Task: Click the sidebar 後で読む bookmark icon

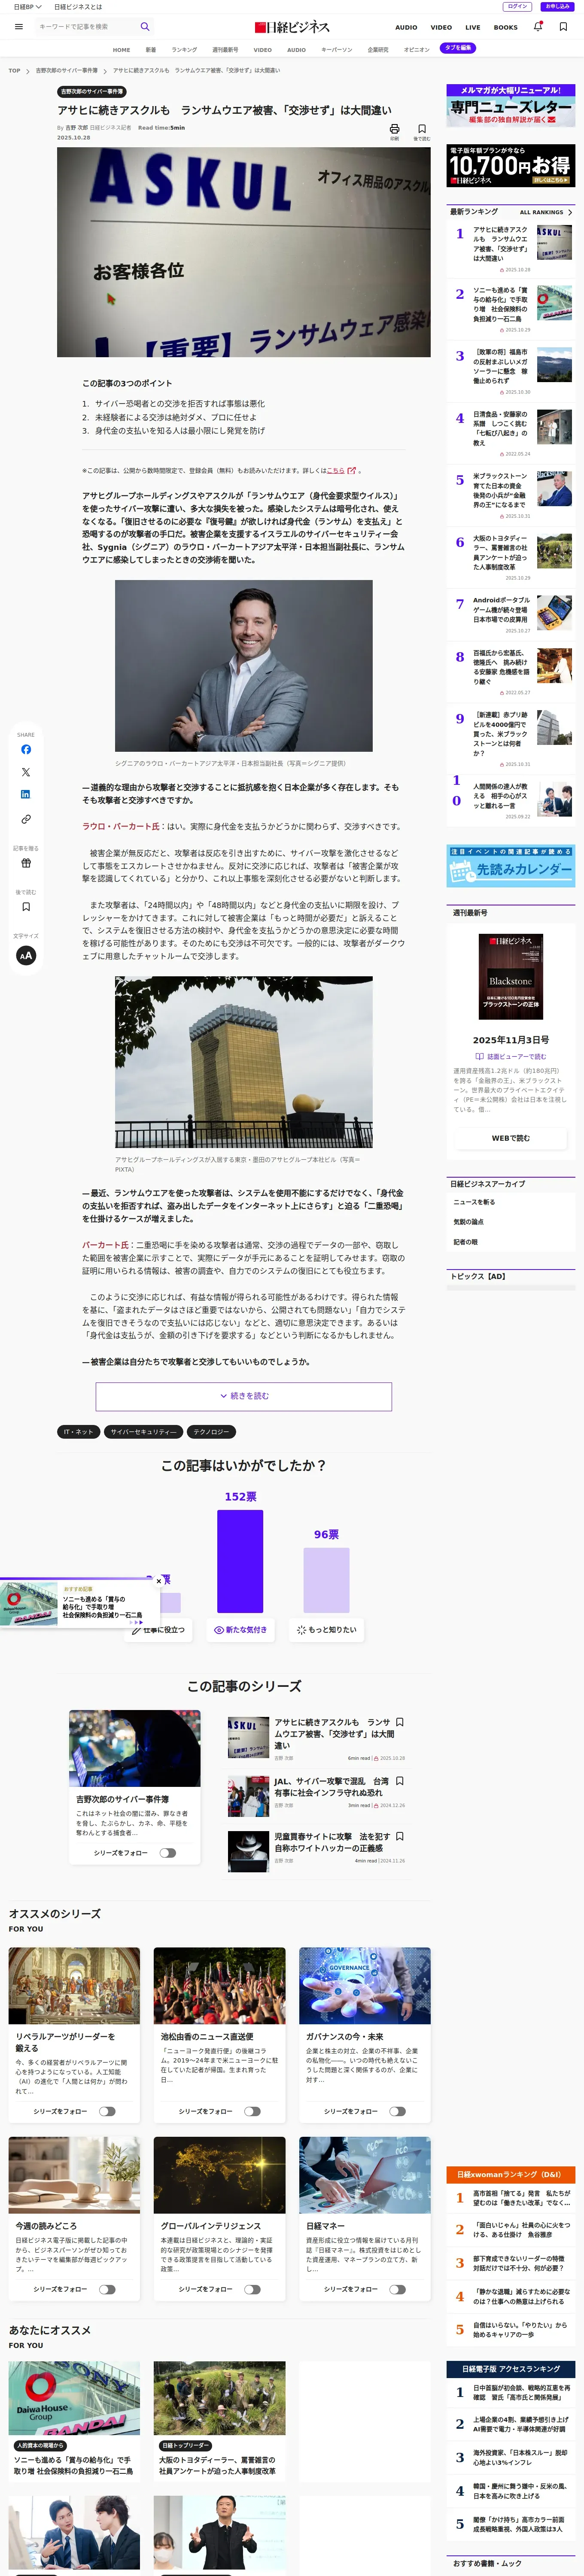Action: click(x=26, y=907)
